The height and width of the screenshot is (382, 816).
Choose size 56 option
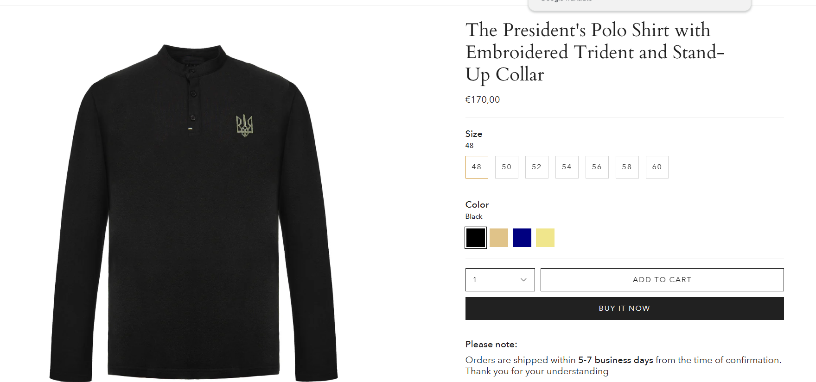point(597,167)
